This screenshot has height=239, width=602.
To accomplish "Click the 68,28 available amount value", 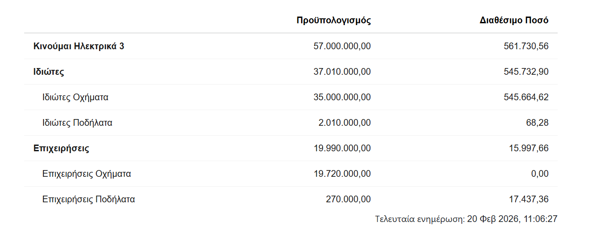I will [537, 123].
